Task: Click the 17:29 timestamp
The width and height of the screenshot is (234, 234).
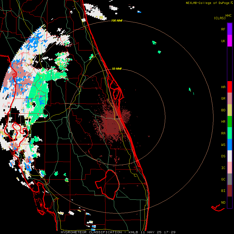Action: click(x=169, y=232)
